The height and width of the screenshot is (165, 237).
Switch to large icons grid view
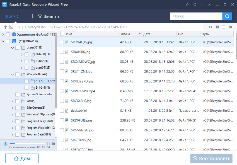(x=217, y=27)
